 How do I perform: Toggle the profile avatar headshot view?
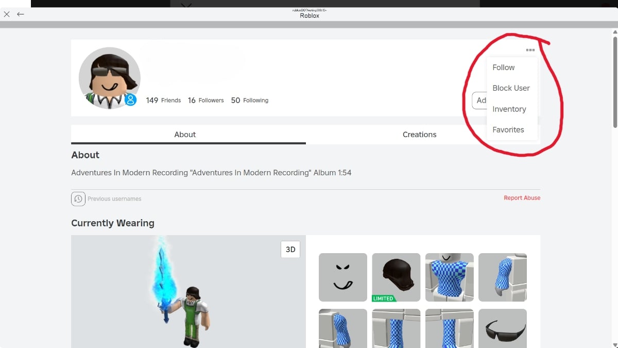click(109, 77)
